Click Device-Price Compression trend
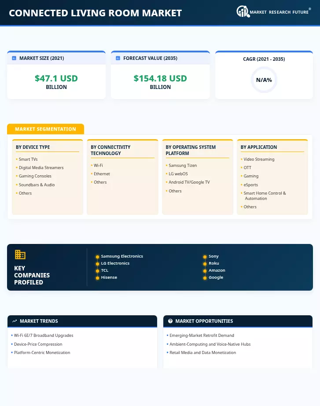Image resolution: width=320 pixels, height=406 pixels. 38,344
